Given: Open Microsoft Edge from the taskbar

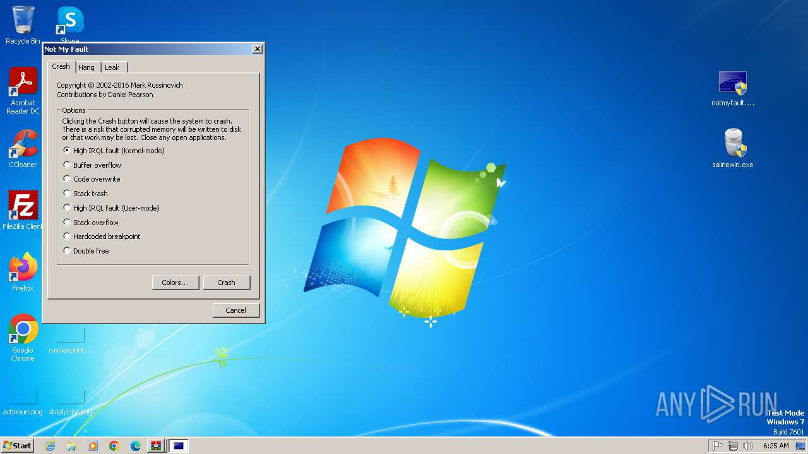Looking at the screenshot, I should click(136, 446).
